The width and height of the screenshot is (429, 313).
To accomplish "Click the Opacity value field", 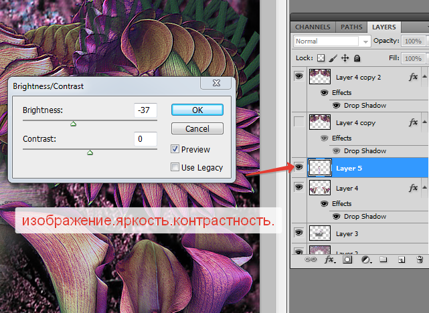I will tap(413, 41).
